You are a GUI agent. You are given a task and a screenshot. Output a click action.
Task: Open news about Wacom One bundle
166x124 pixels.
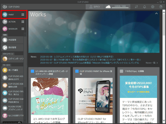pos(90,63)
